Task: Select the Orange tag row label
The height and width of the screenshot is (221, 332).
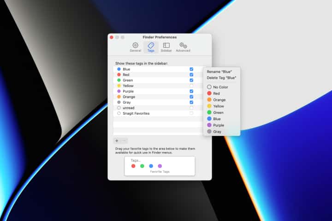Action: 129,97
